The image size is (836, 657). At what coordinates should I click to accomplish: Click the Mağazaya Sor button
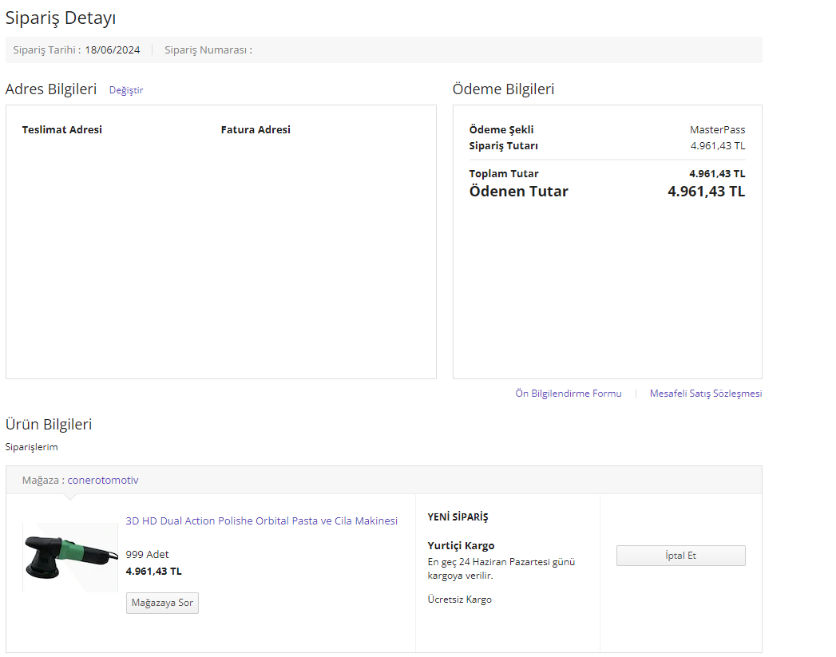coord(162,603)
